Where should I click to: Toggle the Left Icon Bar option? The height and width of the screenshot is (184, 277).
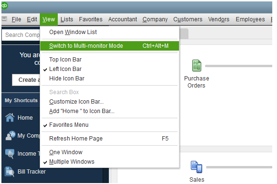[109, 69]
